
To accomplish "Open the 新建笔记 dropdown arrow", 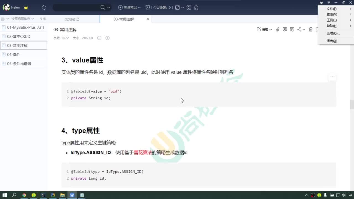I will (x=139, y=8).
